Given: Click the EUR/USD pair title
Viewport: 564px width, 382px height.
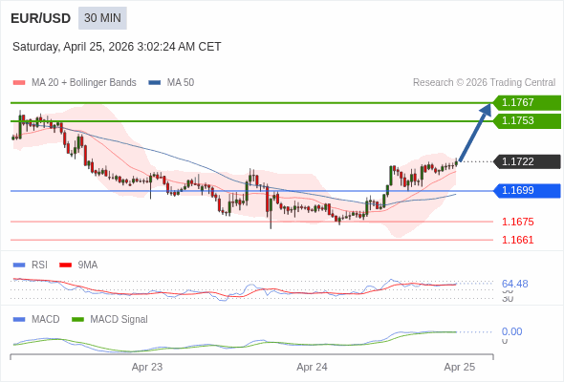Looking at the screenshot, I should pos(41,18).
